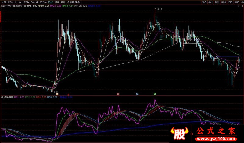Click the 涨 event marker below the chart
Screen dimensions: 244x143
[118, 94]
